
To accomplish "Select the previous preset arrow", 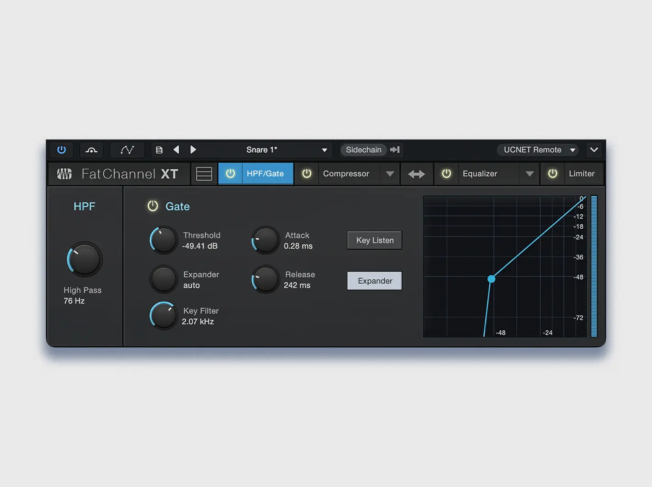I will pyautogui.click(x=177, y=149).
